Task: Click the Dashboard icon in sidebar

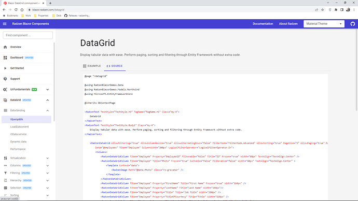Action: coord(5,58)
